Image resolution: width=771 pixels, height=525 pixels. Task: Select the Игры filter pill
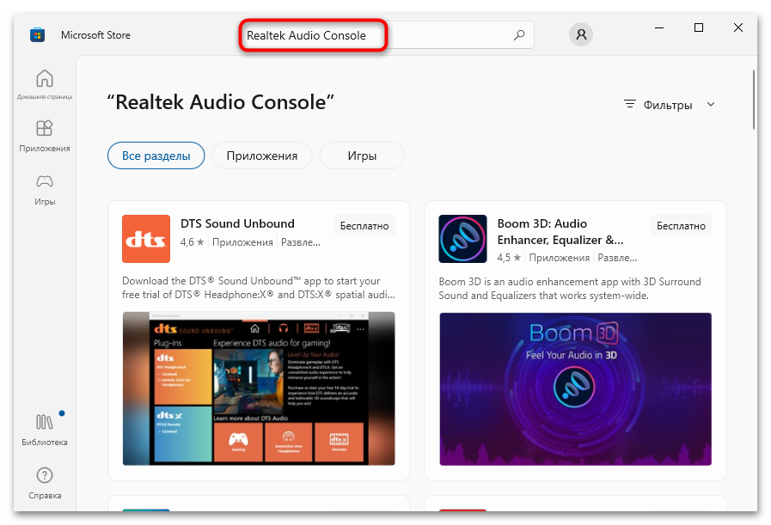(362, 156)
